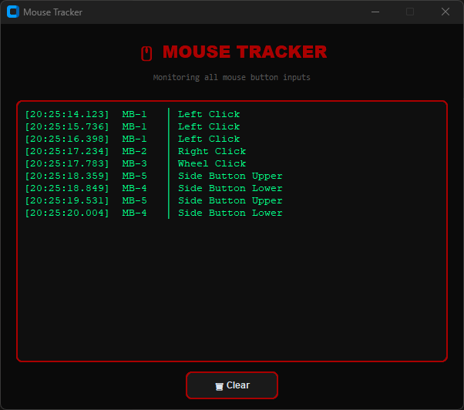Click timestamp [20:25:18.359]
Image resolution: width=464 pixels, height=410 pixels.
coord(67,176)
